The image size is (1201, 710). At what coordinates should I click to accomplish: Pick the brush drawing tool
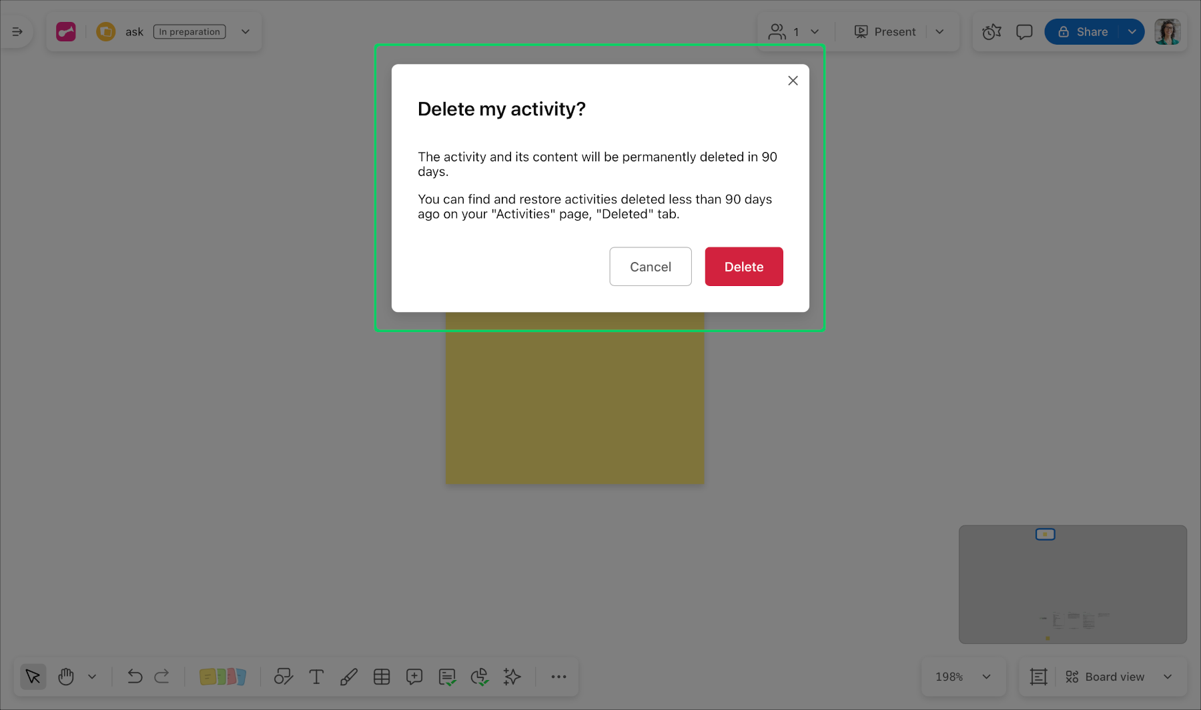tap(349, 677)
